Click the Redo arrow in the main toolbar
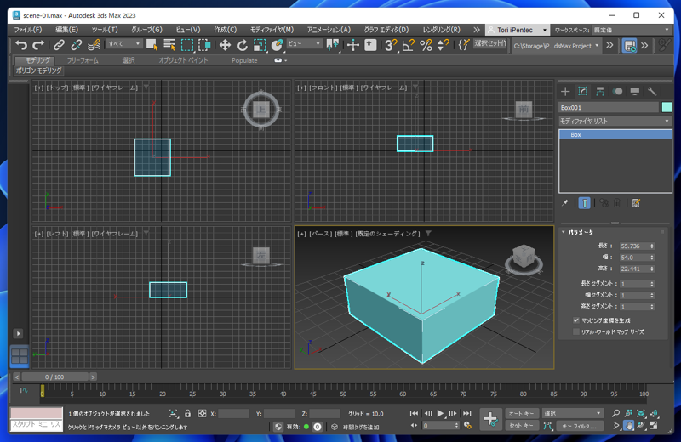 point(38,45)
